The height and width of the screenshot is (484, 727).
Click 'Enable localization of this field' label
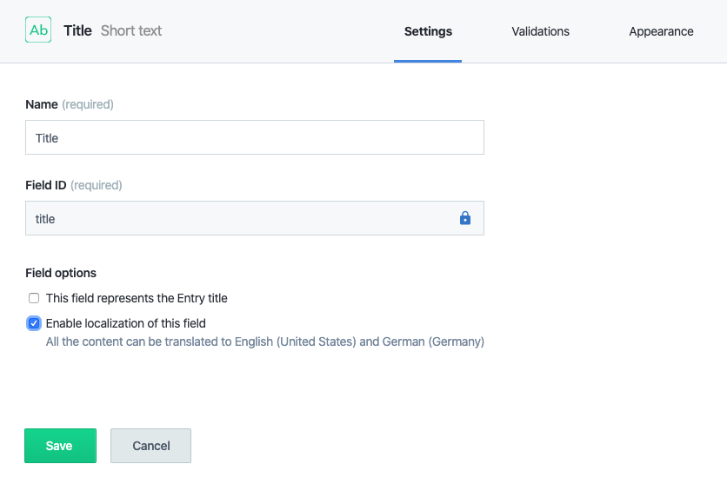[126, 324]
